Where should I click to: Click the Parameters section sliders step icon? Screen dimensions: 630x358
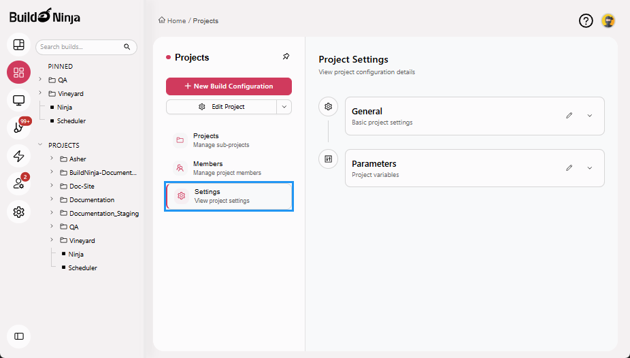click(x=328, y=159)
